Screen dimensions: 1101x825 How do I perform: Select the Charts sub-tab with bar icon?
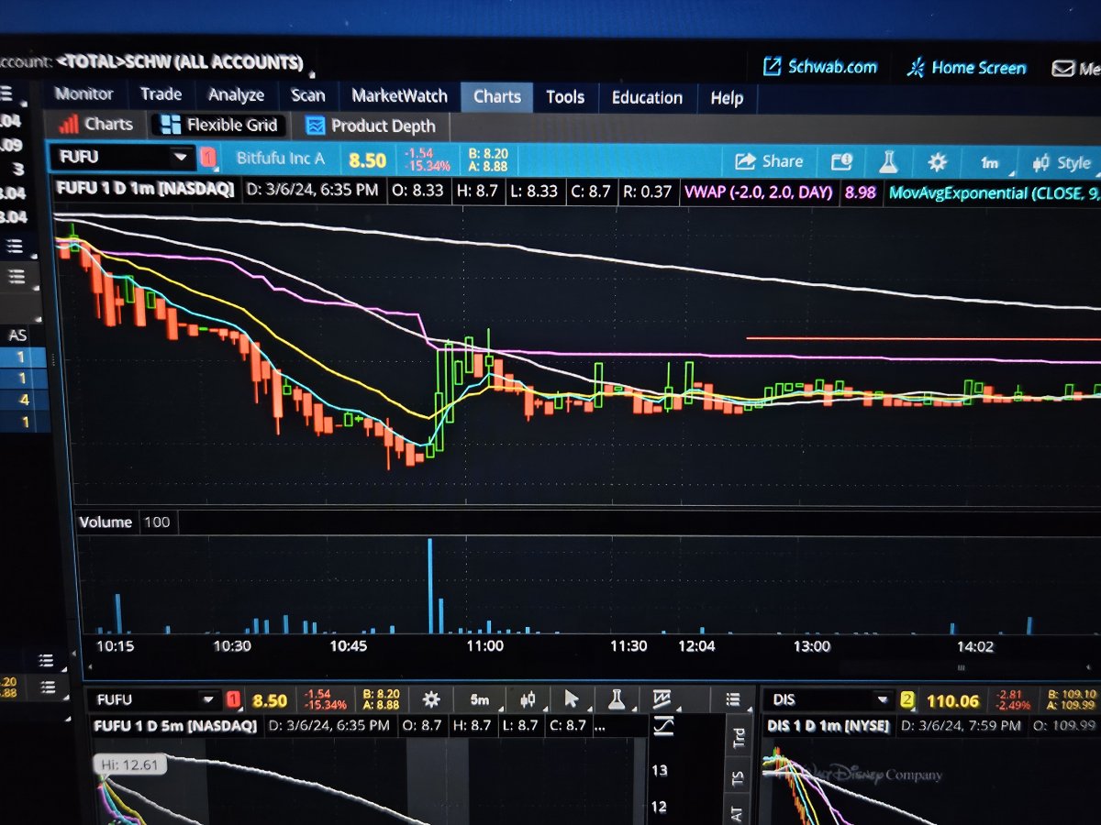click(x=95, y=124)
